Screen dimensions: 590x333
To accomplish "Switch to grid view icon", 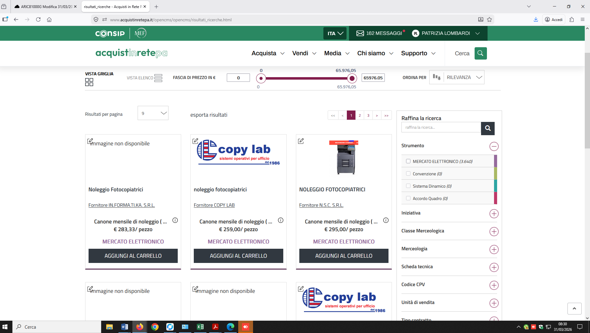I will (x=89, y=82).
